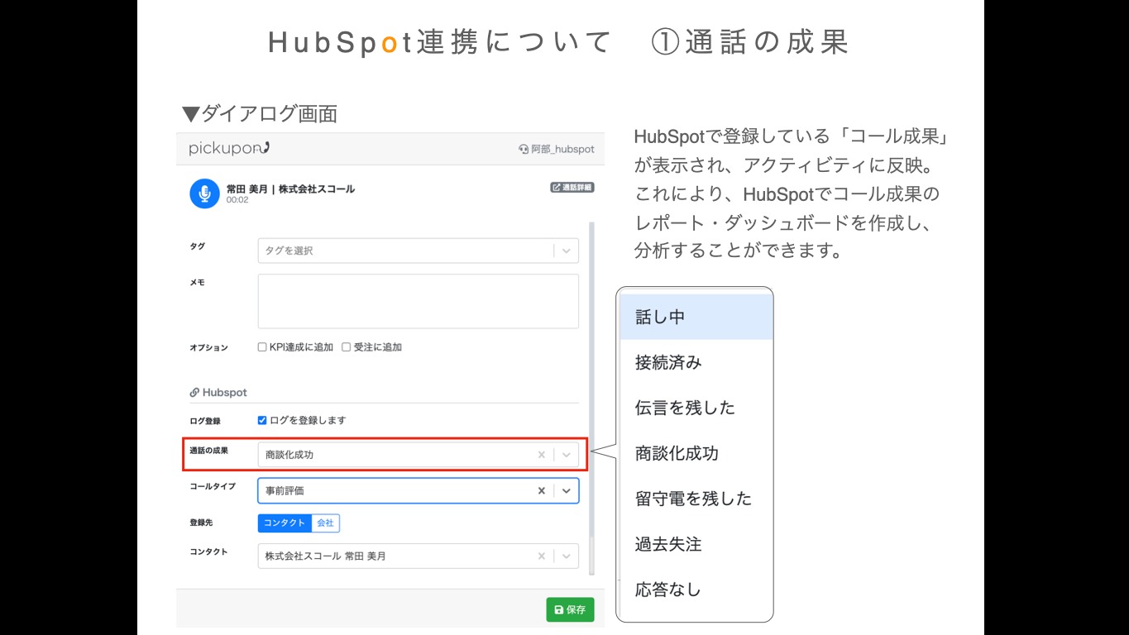1129x635 pixels.
Task: Click the green 保存 button
Action: tap(570, 609)
